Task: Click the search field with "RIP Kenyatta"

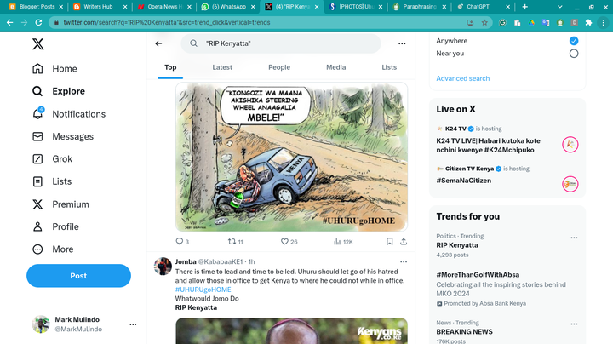Action: [x=281, y=43]
